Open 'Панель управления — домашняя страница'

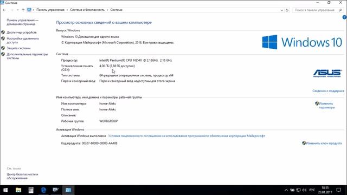(22, 22)
